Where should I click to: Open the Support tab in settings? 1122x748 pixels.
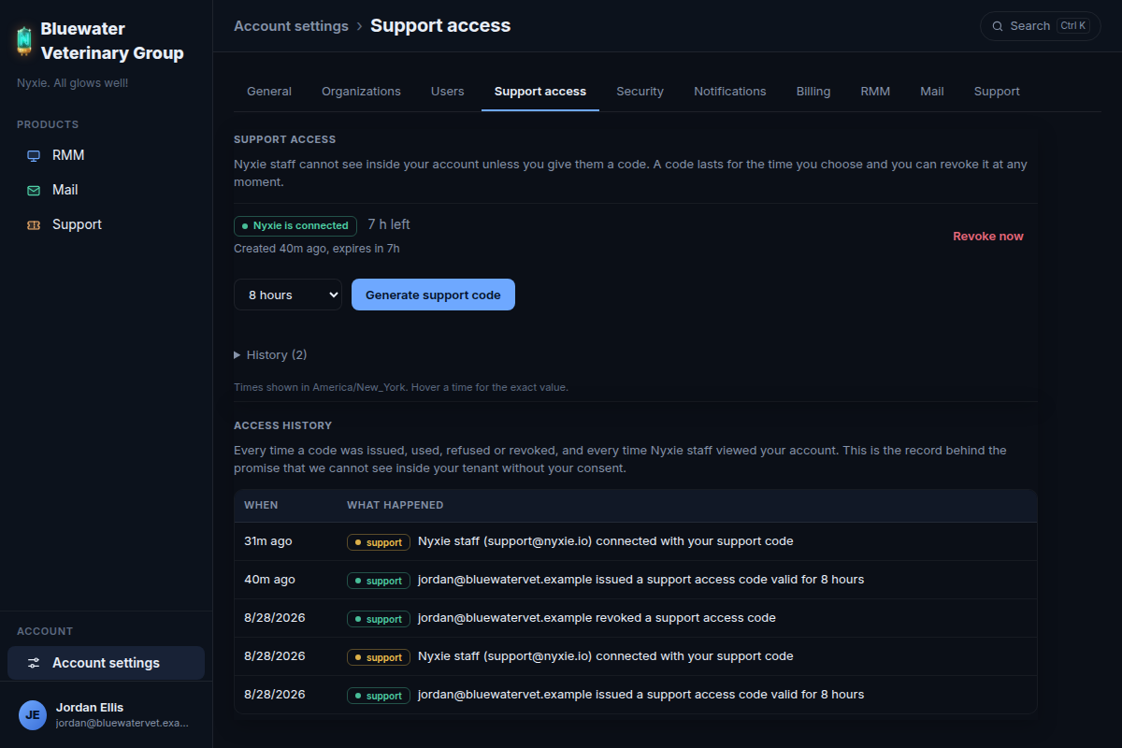click(997, 92)
